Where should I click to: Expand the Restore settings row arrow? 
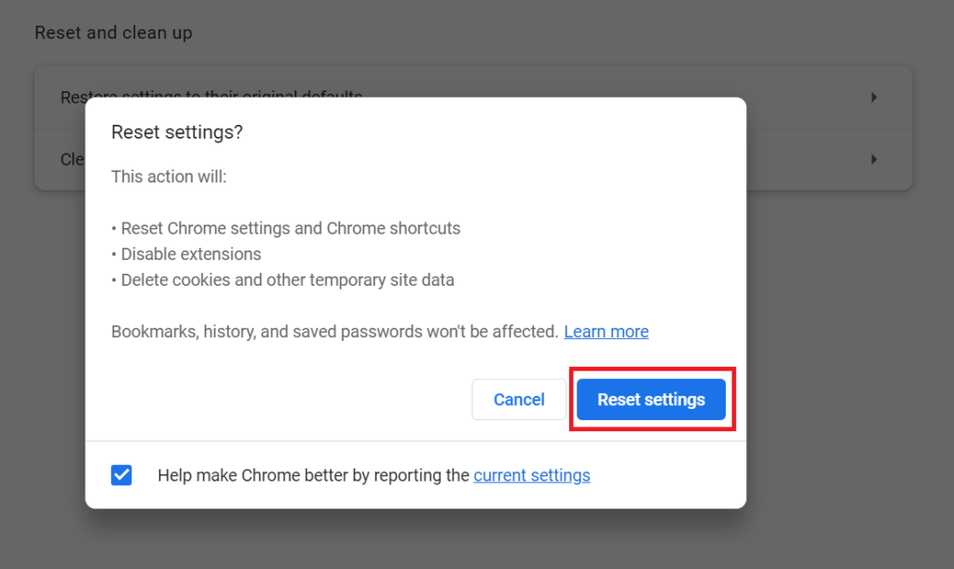(x=873, y=97)
